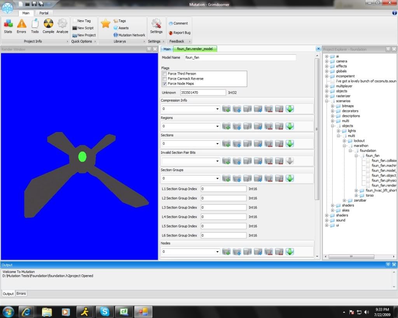Expand the zanzibar folder node

(x=344, y=200)
